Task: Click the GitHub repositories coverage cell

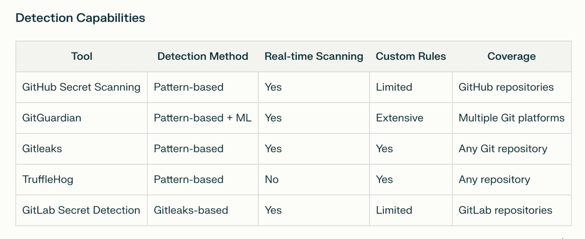Action: pos(506,87)
